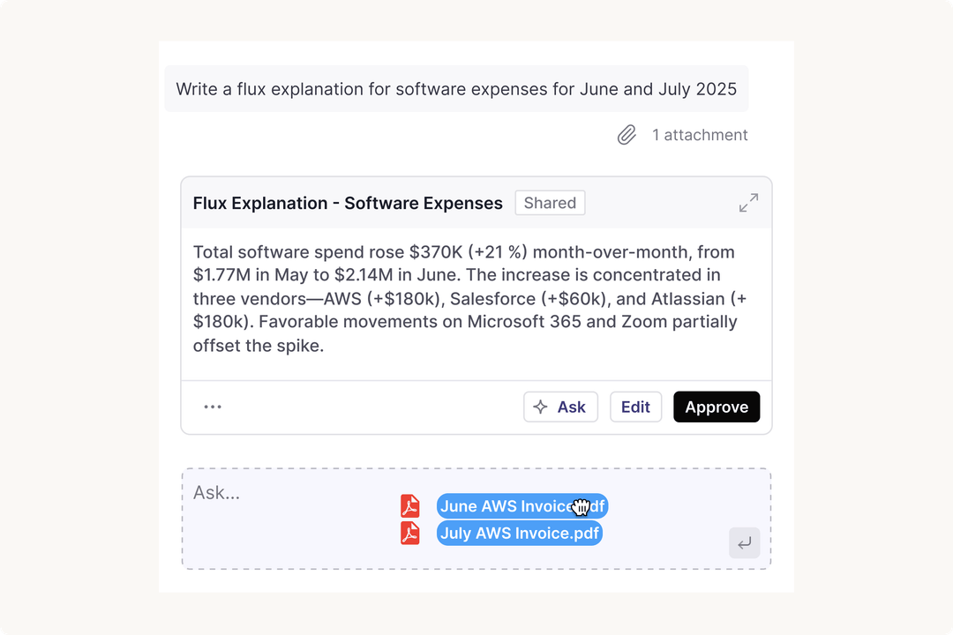The width and height of the screenshot is (953, 635).
Task: Click the card header bar beside Shared badge
Action: (661, 203)
